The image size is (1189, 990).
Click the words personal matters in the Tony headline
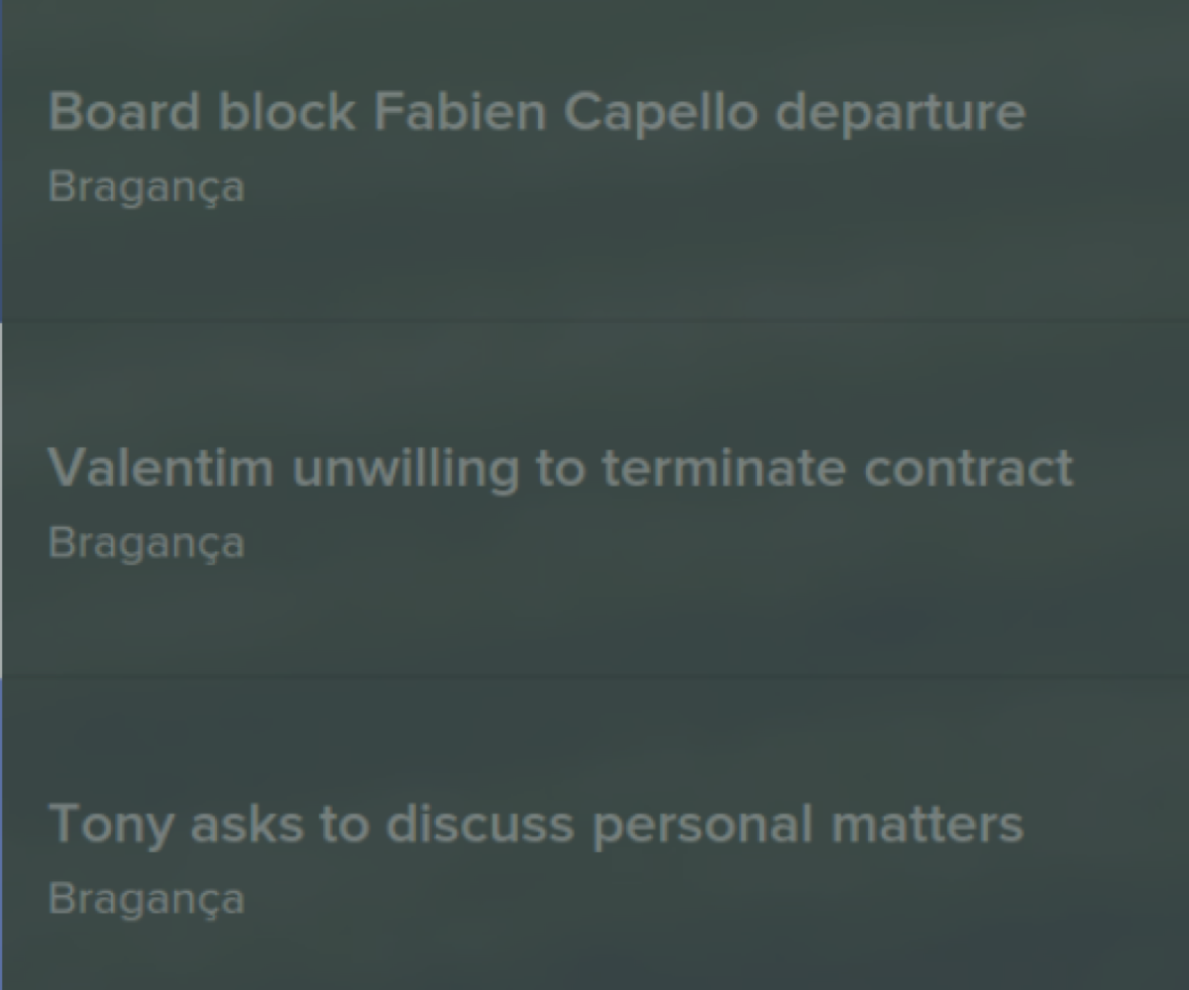(x=808, y=824)
